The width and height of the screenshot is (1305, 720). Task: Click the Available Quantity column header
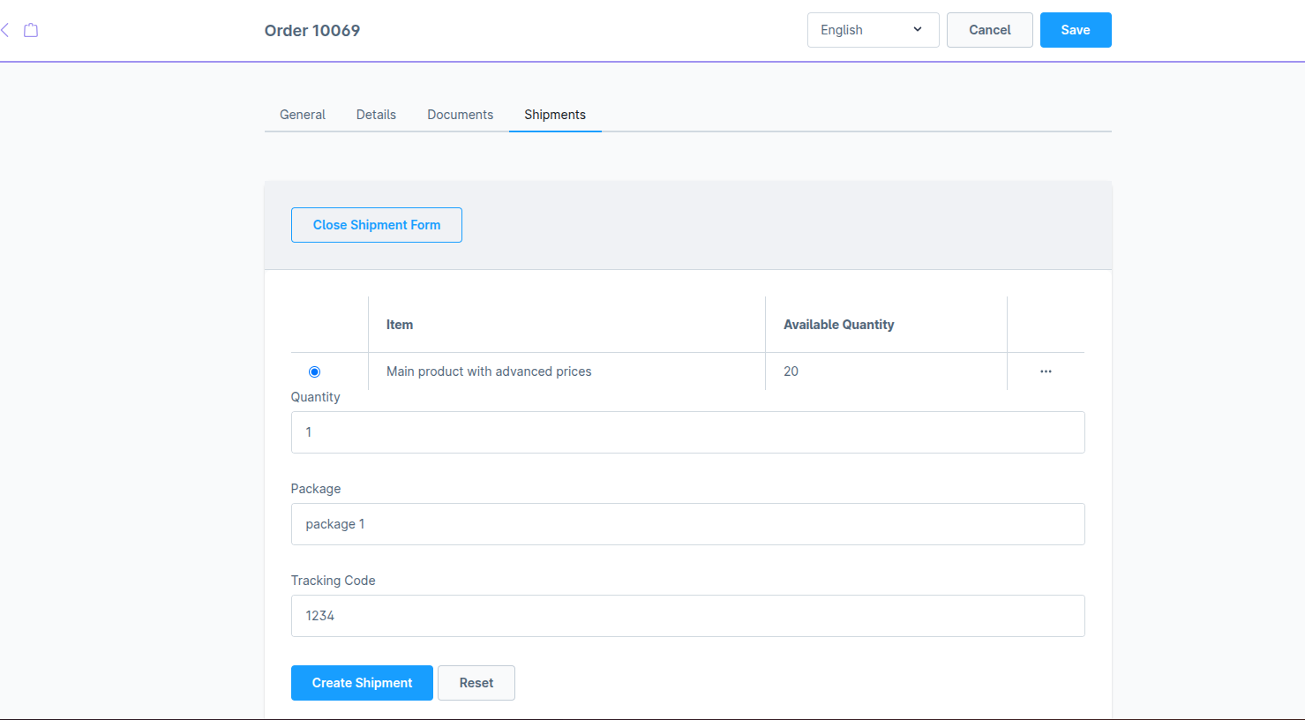[x=838, y=325]
